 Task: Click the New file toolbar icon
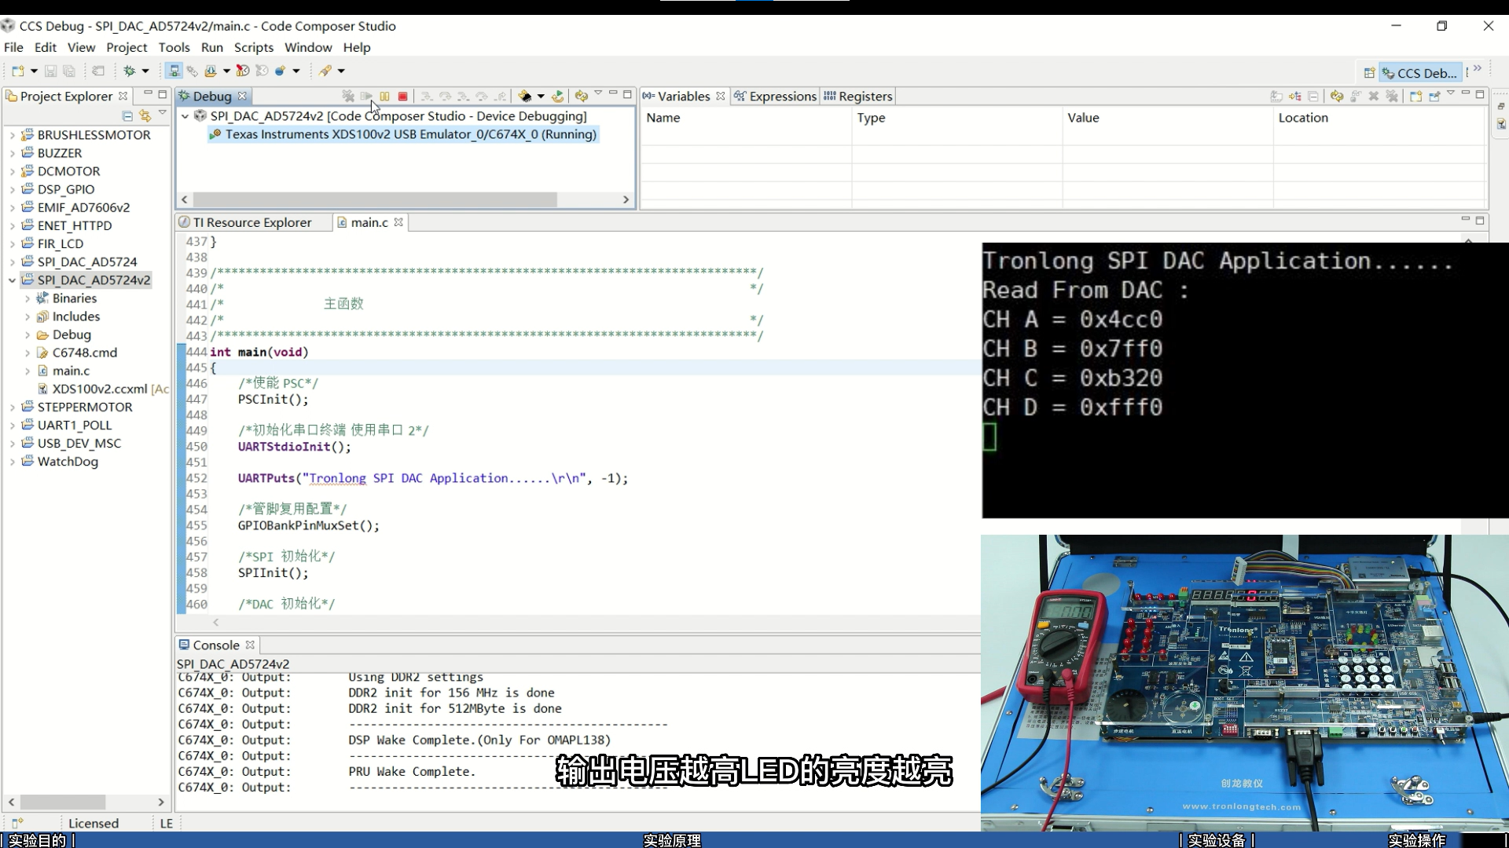17,71
